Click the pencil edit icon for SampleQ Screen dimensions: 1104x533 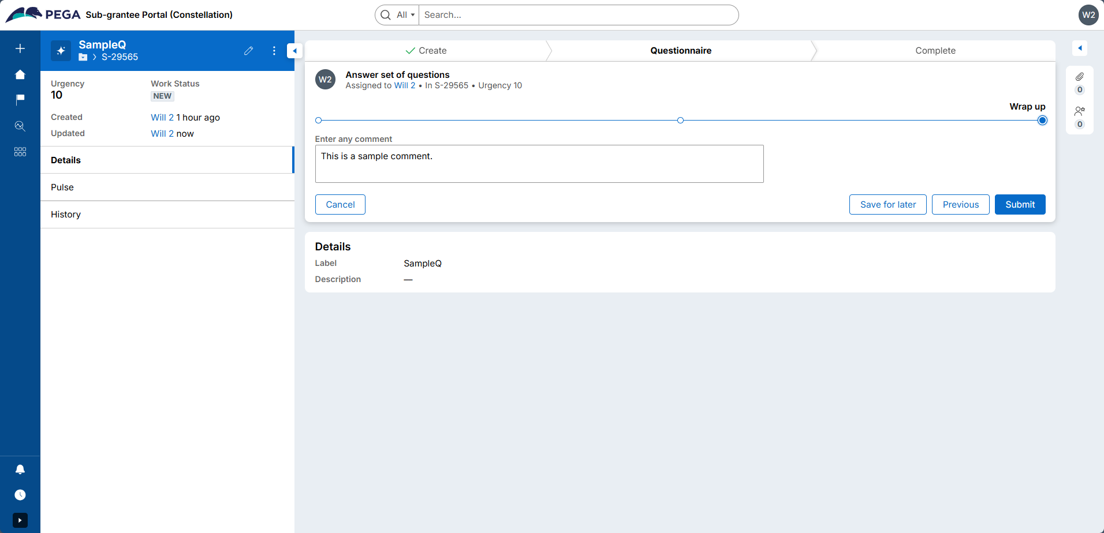(x=248, y=51)
